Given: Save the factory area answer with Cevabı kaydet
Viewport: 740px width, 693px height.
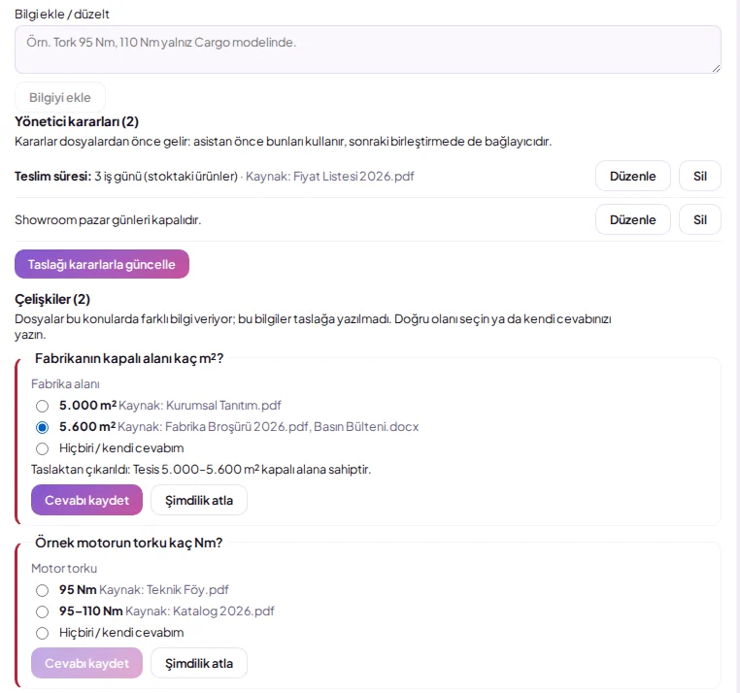Looking at the screenshot, I should pyautogui.click(x=86, y=500).
